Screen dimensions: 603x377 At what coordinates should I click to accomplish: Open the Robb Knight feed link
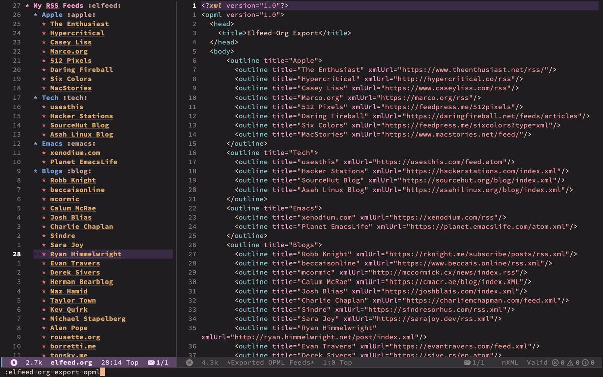click(73, 180)
